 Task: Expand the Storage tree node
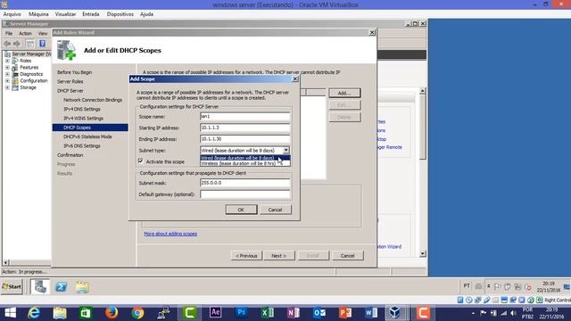pyautogui.click(x=7, y=87)
